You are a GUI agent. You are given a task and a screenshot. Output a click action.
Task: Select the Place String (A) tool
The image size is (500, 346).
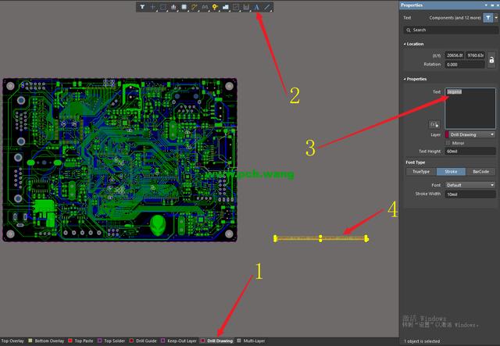(257, 7)
